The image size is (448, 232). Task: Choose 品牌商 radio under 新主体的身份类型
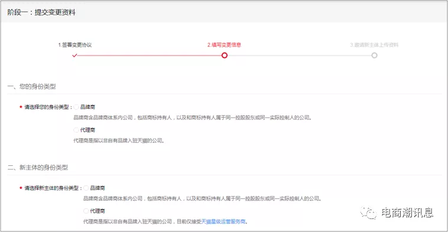[x=86, y=188]
